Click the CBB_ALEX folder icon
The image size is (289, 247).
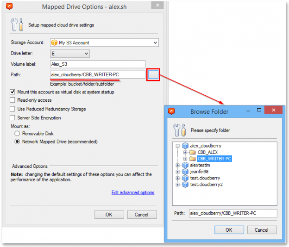(x=192, y=152)
